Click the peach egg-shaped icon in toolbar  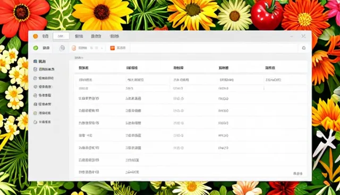[x=74, y=48]
